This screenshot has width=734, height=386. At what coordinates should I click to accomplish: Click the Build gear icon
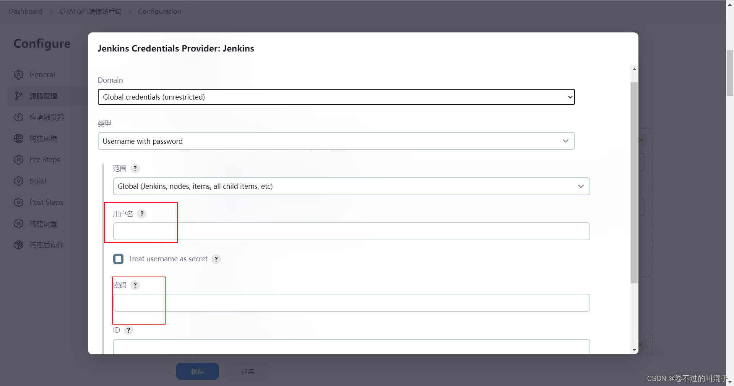point(19,181)
